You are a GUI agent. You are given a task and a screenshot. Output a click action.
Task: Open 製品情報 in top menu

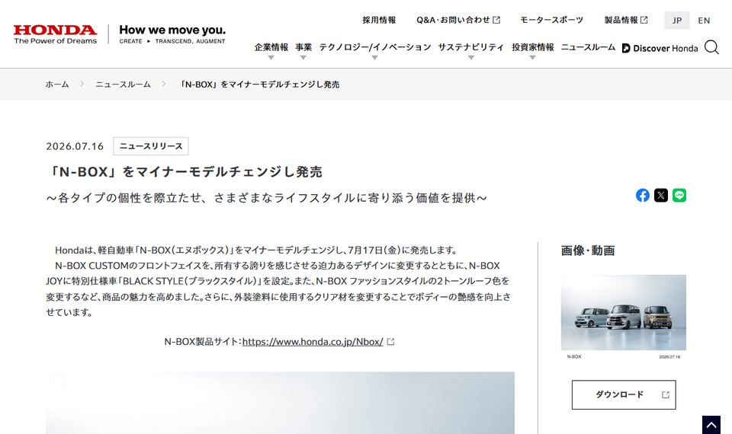pos(626,20)
